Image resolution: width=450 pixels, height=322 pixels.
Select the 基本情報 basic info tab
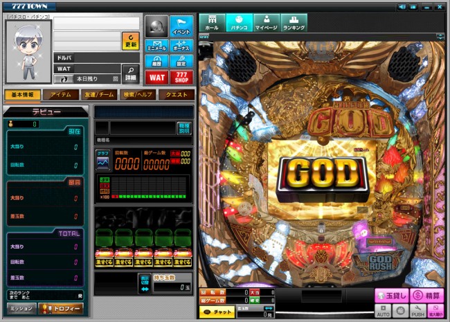point(22,95)
